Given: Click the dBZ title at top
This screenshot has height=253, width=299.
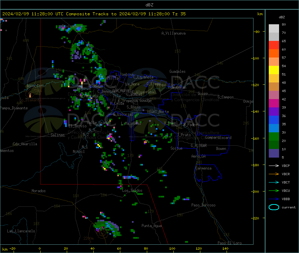Looking at the screenshot, I should (149, 5).
